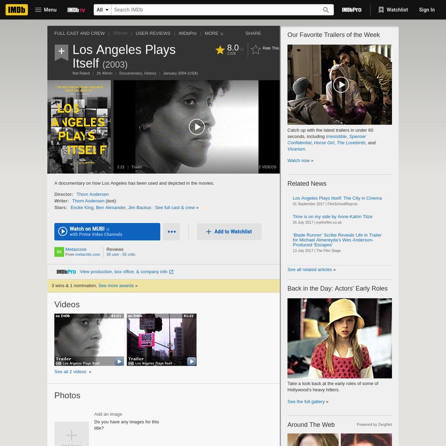Viewport: 446px width, 446px height.
Task: Click writer Thom Andersen link
Action: 88,201
